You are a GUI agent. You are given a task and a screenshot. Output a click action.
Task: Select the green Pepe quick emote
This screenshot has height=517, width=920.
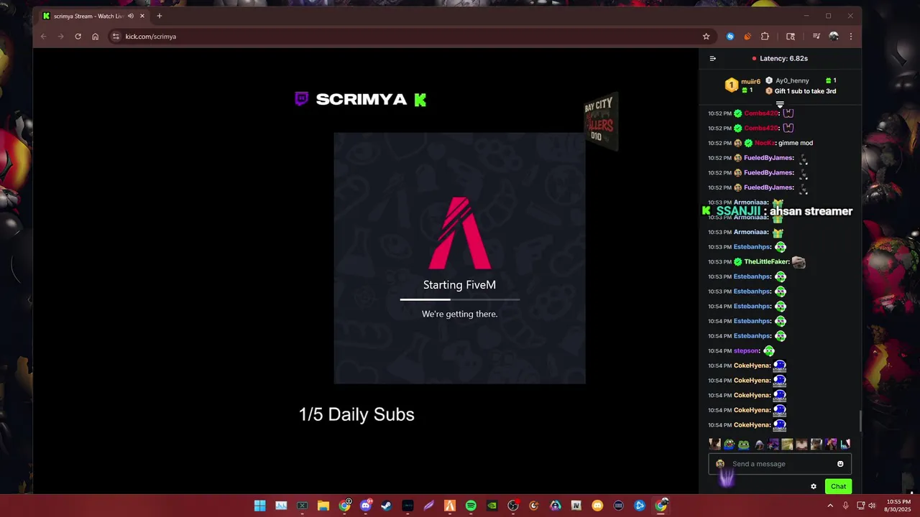pyautogui.click(x=744, y=444)
